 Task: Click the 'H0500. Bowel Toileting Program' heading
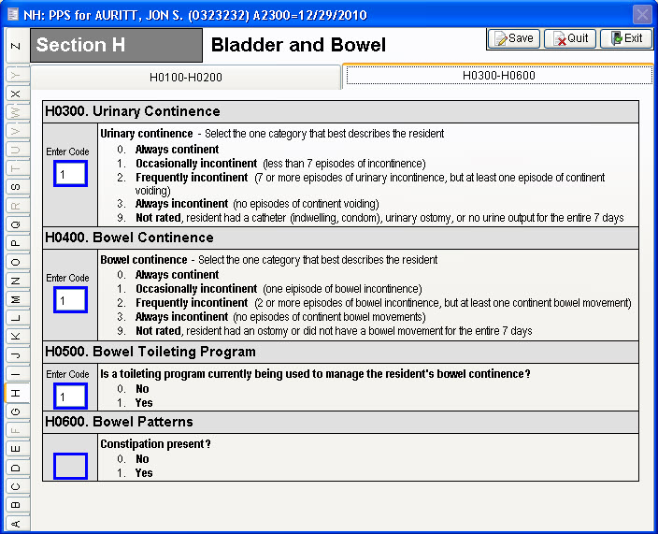(x=150, y=352)
